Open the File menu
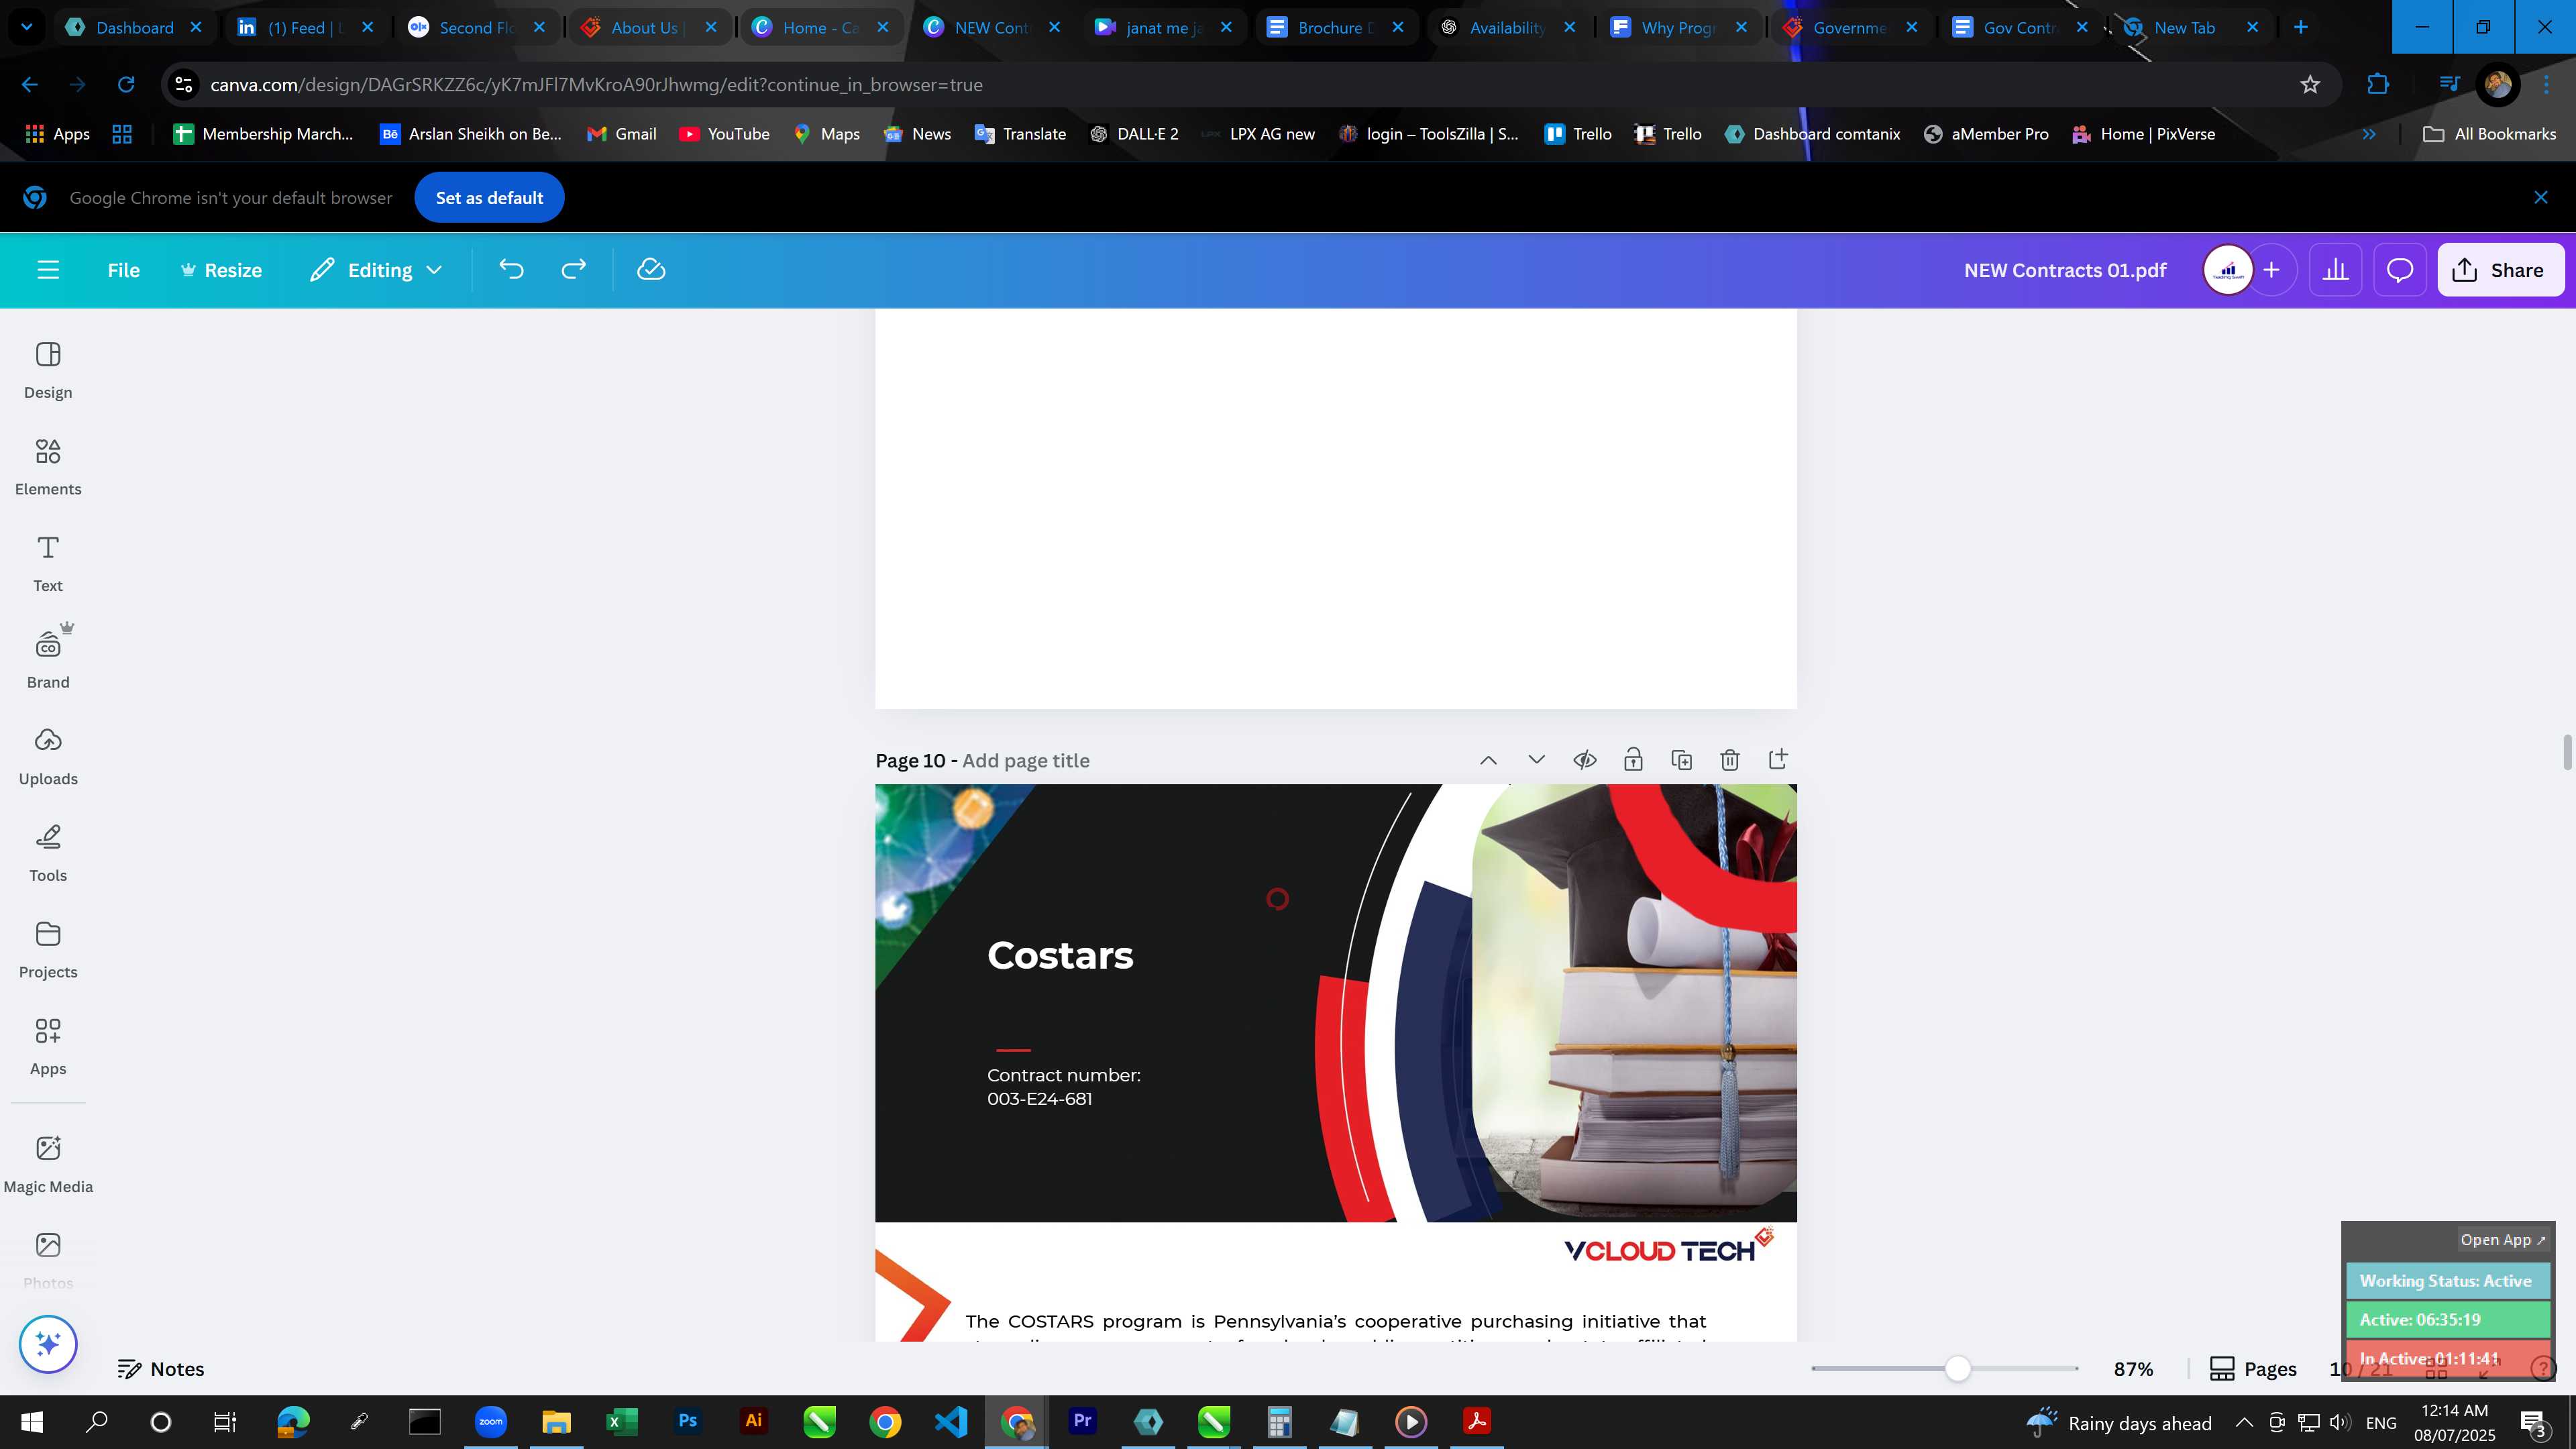This screenshot has height=1449, width=2576. [x=124, y=270]
